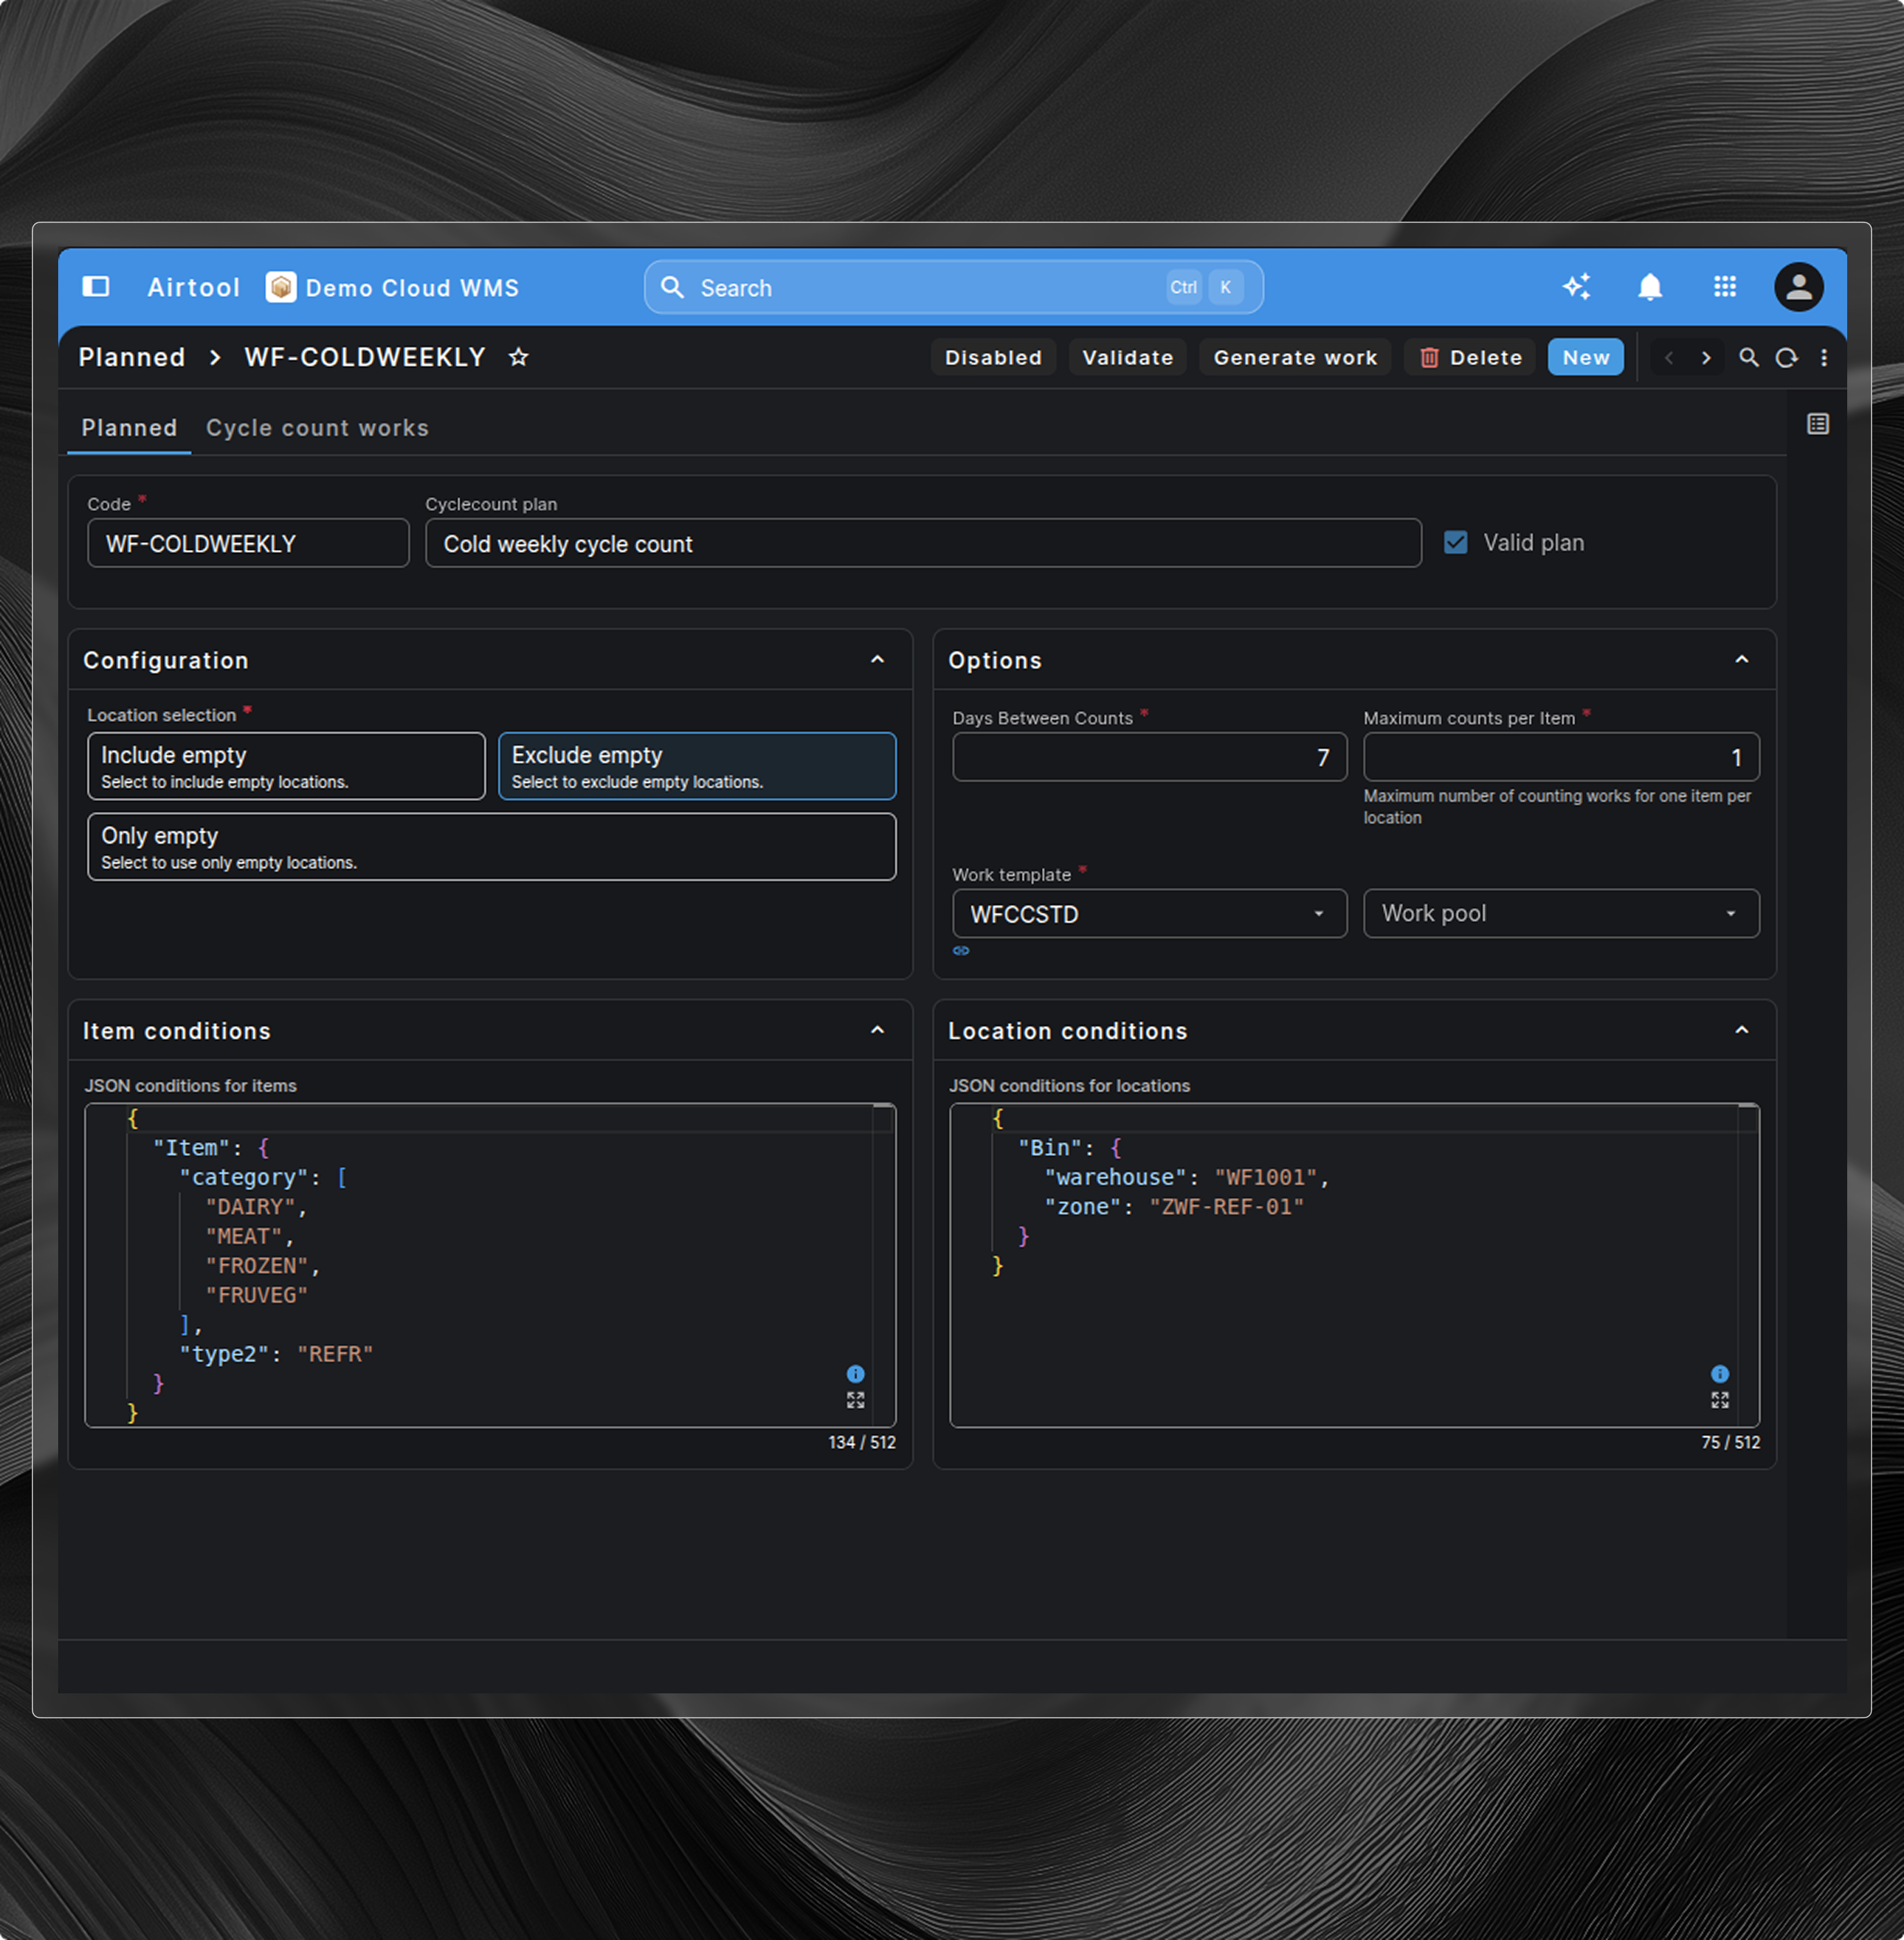Open the apps grid launcher
This screenshot has height=1940, width=1904.
click(x=1725, y=287)
